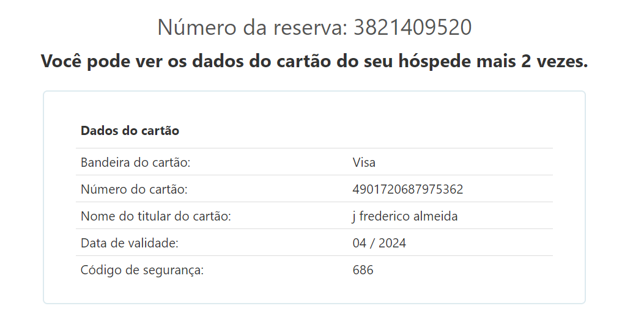Click the card number value
Image resolution: width=622 pixels, height=314 pixels.
click(408, 189)
